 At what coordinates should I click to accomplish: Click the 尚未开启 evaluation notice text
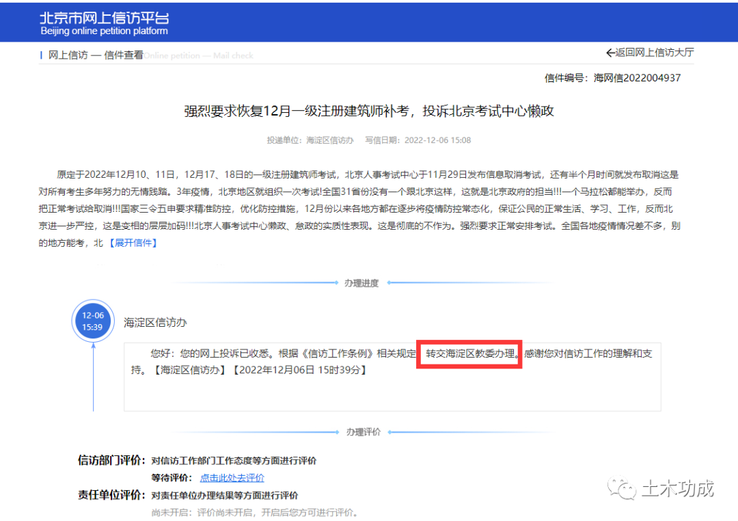click(255, 513)
